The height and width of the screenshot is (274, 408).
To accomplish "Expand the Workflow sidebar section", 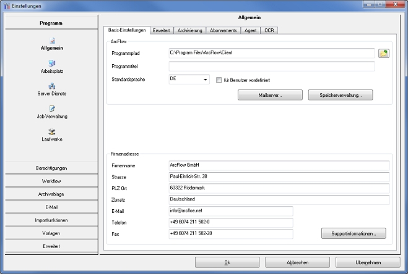I will [51, 181].
